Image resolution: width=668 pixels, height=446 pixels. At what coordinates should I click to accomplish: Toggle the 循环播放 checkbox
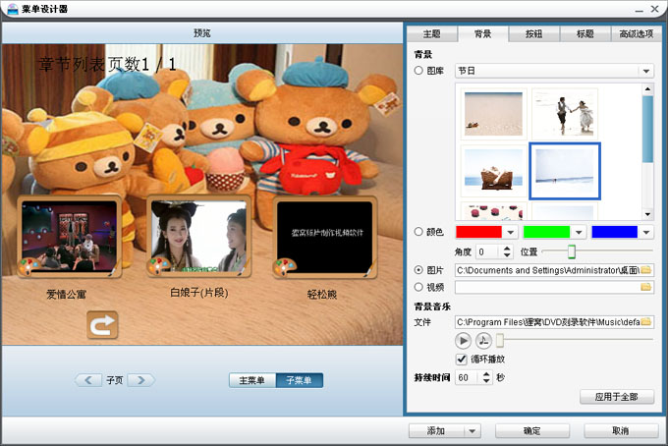(462, 360)
